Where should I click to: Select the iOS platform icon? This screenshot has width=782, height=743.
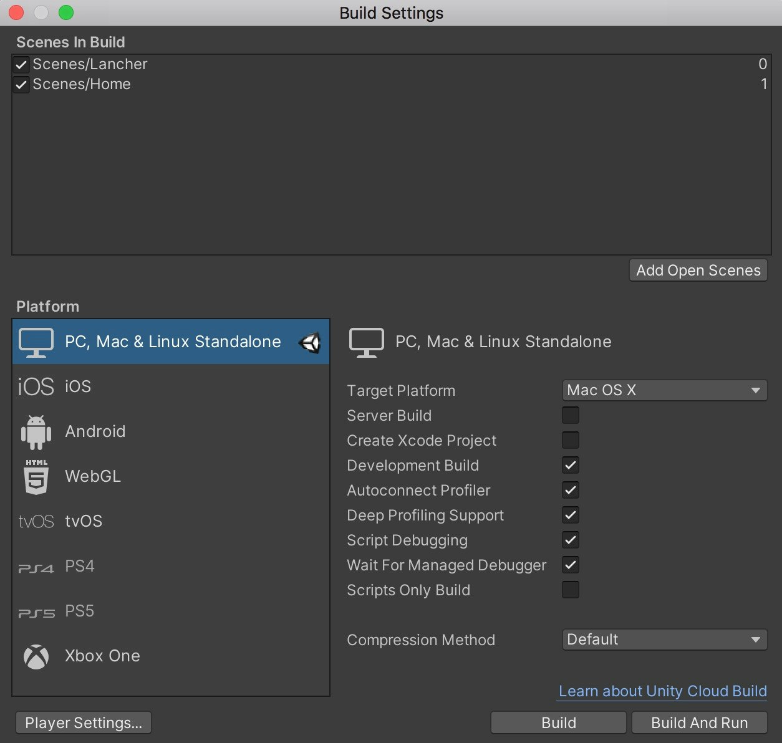(x=36, y=386)
